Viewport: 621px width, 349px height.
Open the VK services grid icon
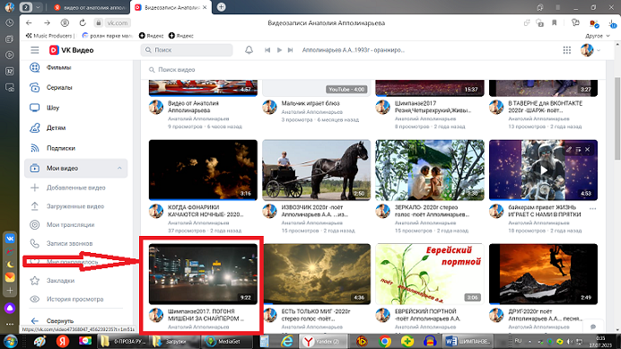(567, 50)
